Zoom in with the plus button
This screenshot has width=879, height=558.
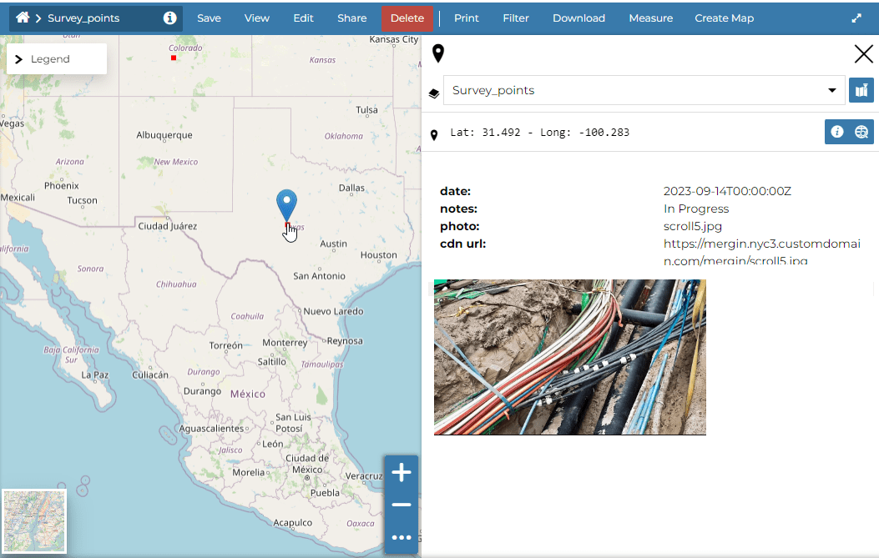pyautogui.click(x=402, y=473)
